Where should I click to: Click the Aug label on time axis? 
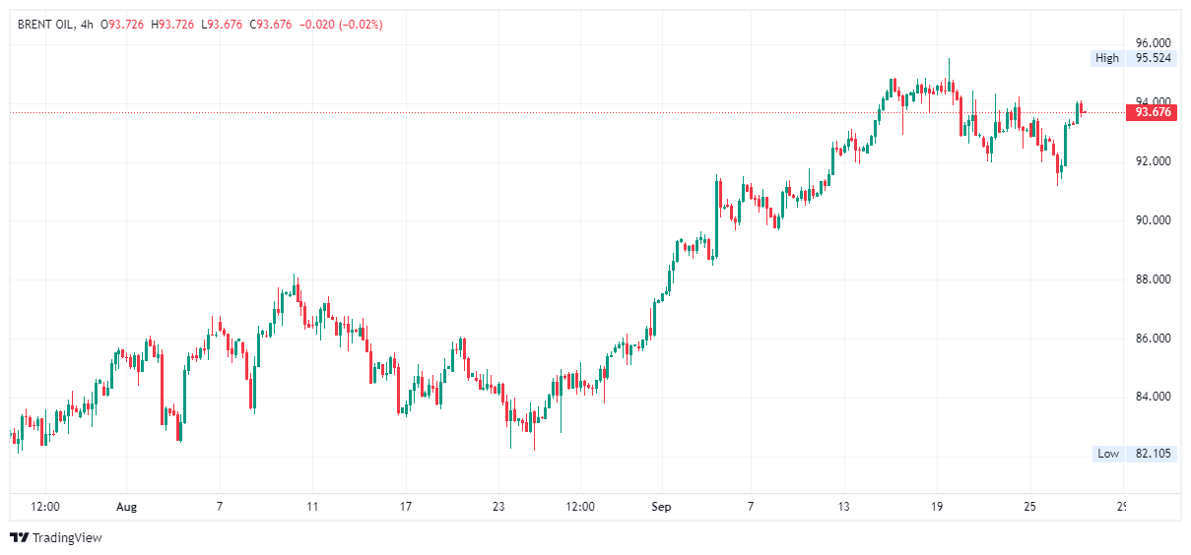[x=127, y=507]
